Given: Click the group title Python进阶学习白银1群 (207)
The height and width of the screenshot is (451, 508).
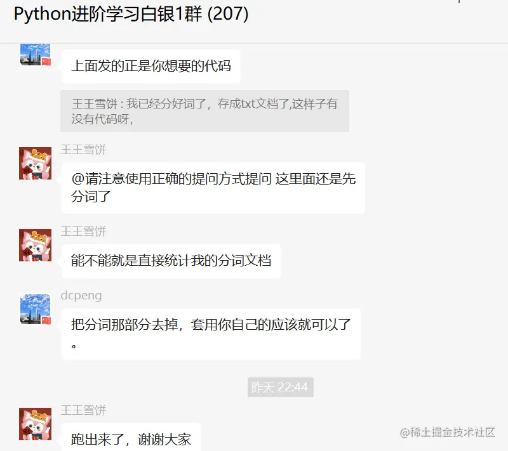Looking at the screenshot, I should (131, 14).
